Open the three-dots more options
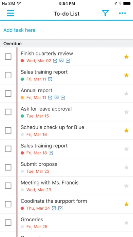 (122, 13)
